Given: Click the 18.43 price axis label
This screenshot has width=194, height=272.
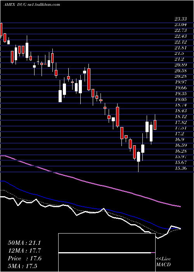Looking at the screenshot, I should point(181,111).
